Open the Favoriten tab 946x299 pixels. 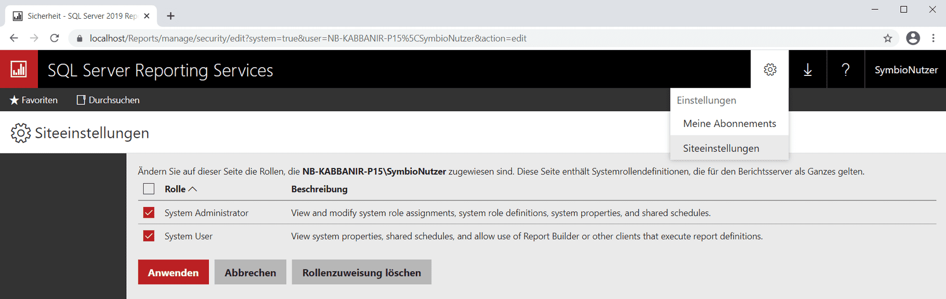pyautogui.click(x=34, y=100)
